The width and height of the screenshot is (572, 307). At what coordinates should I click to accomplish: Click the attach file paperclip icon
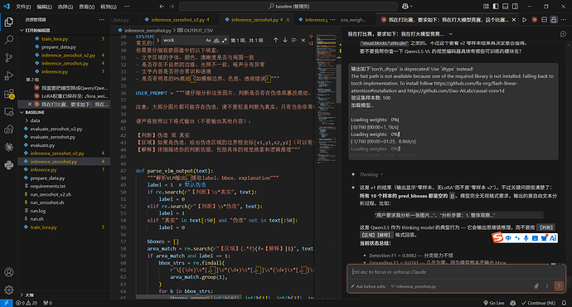click(536, 286)
